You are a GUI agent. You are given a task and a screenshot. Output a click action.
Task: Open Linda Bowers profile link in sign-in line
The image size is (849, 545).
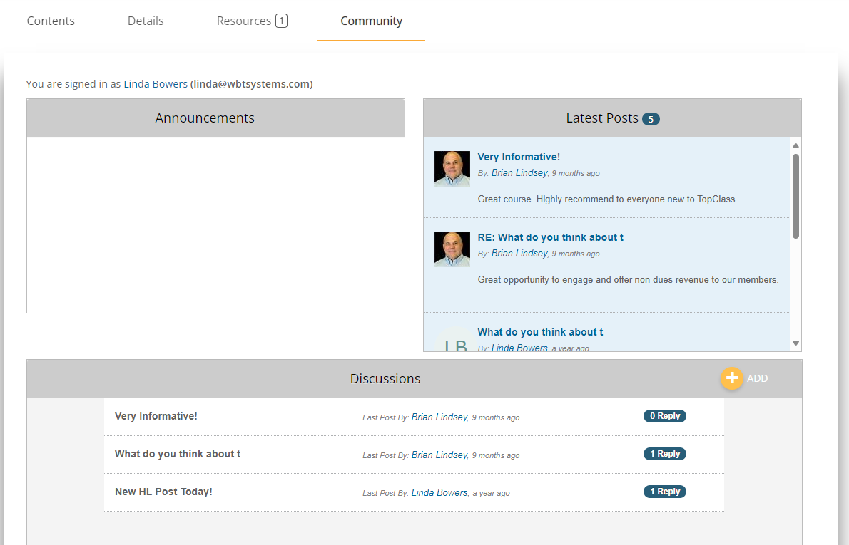pyautogui.click(x=156, y=84)
